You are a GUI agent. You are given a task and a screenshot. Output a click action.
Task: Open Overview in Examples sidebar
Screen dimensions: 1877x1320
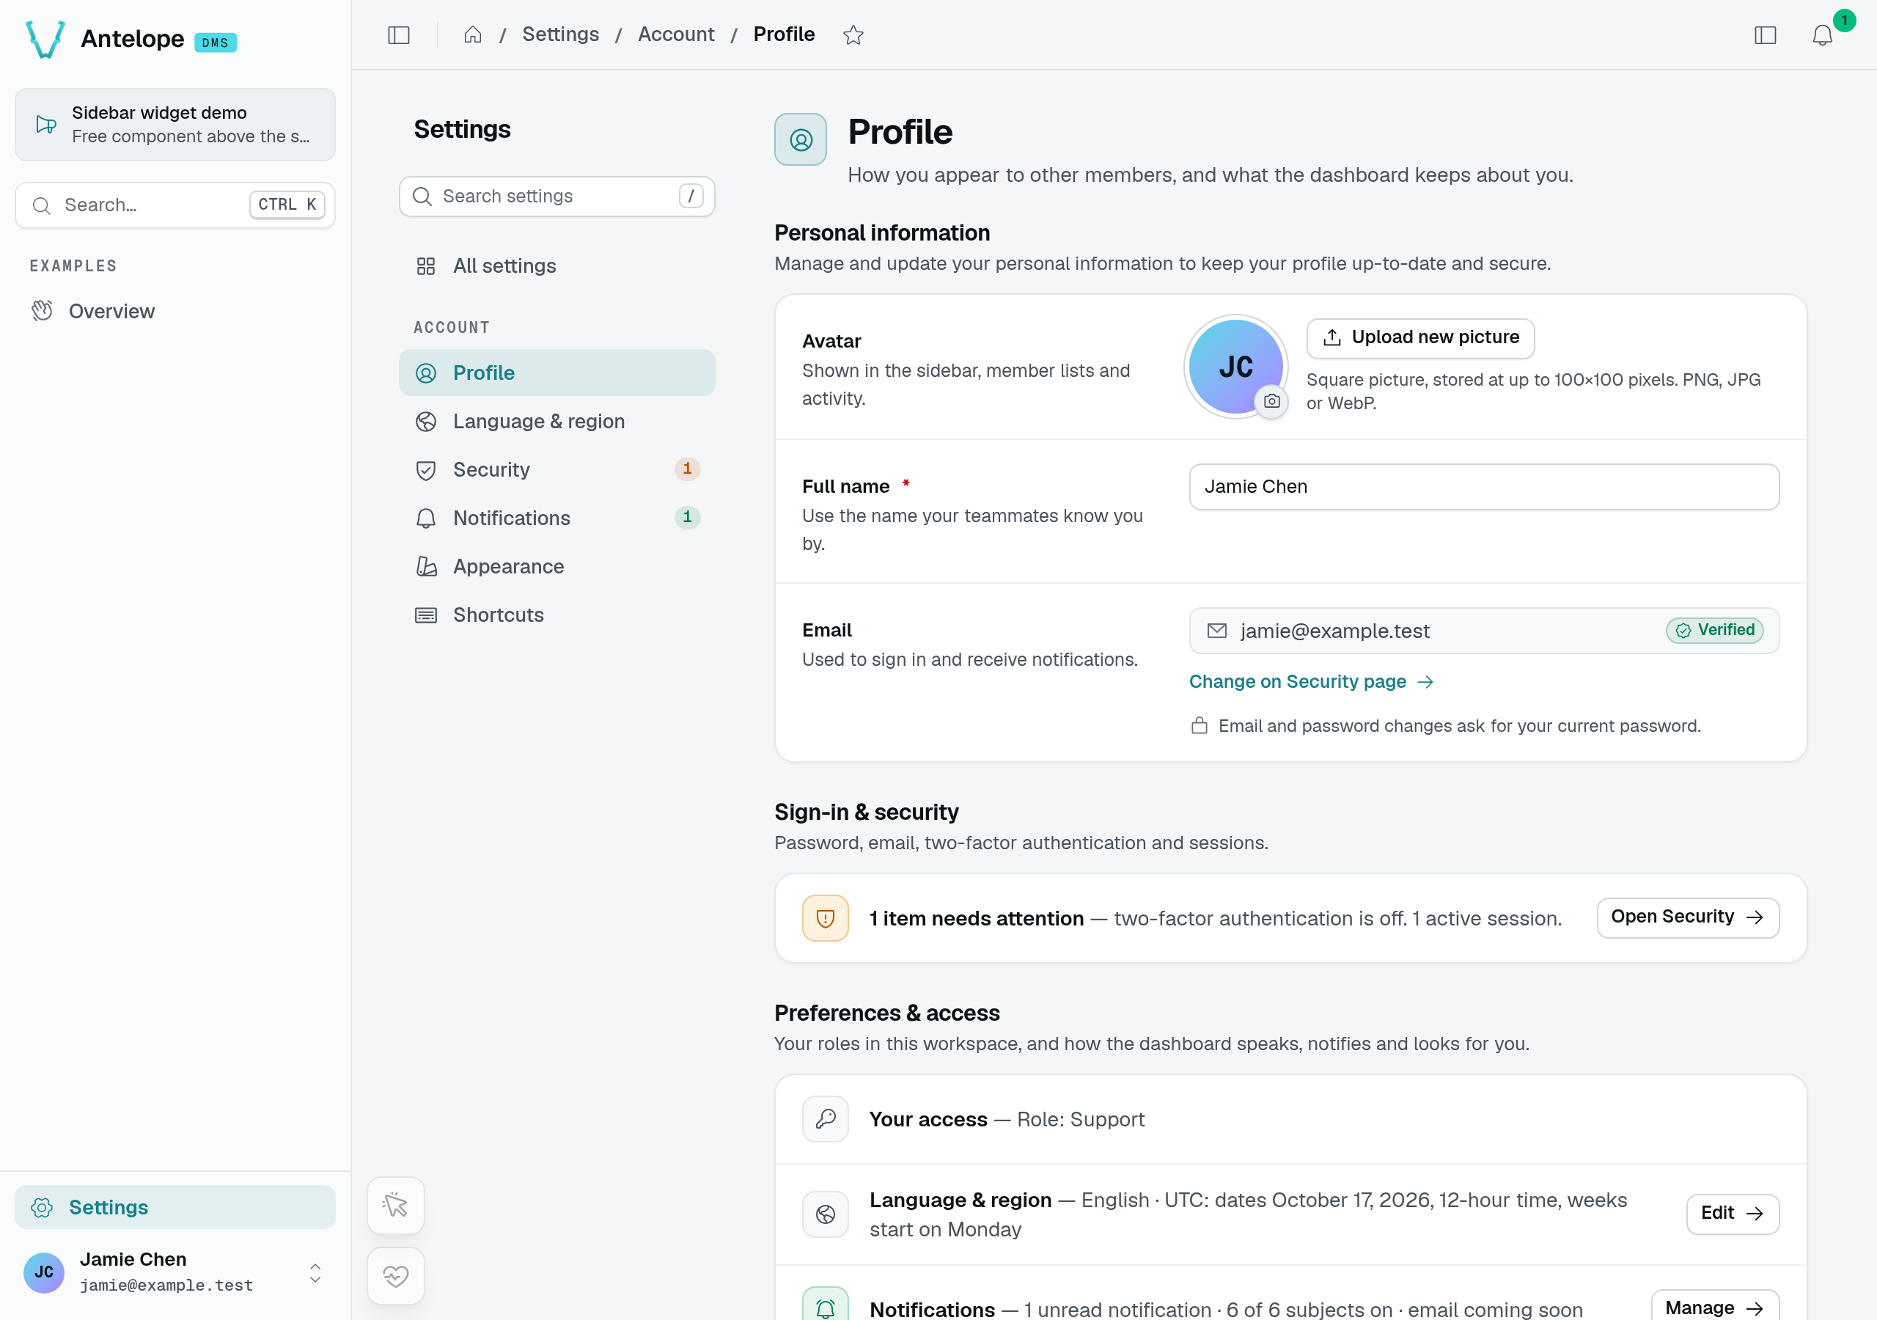point(175,311)
